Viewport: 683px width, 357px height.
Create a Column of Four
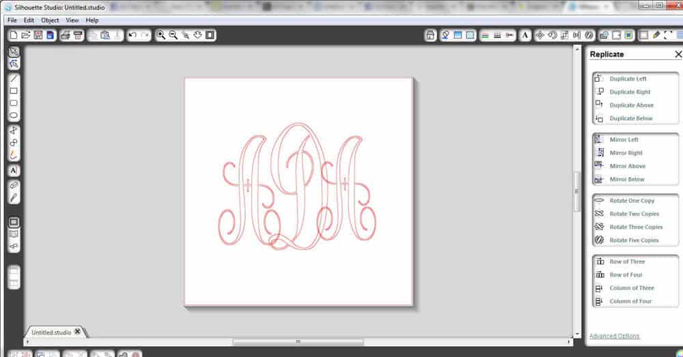[630, 301]
